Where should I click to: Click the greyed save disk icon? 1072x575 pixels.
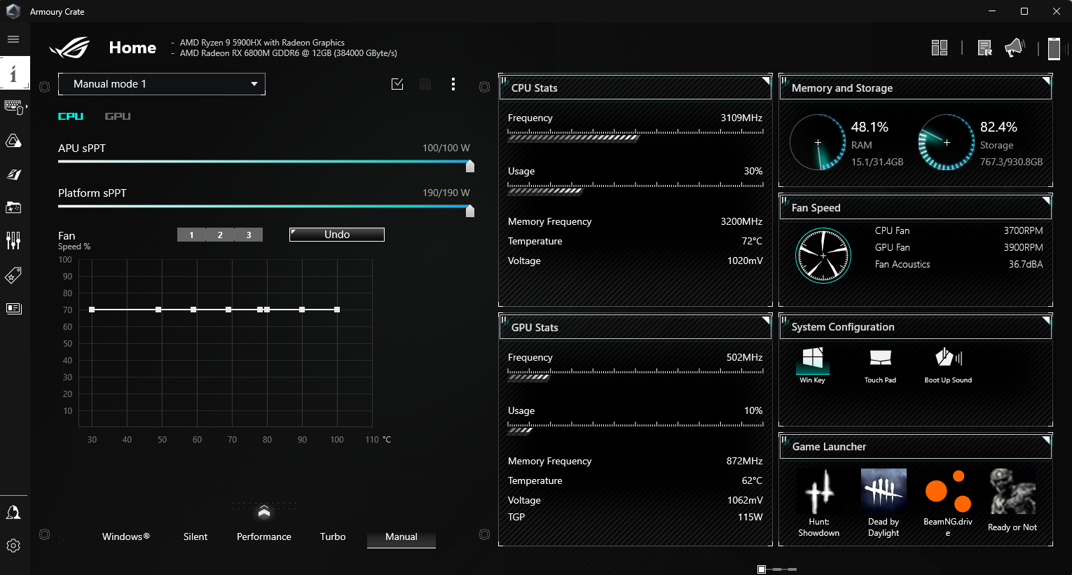tap(425, 84)
